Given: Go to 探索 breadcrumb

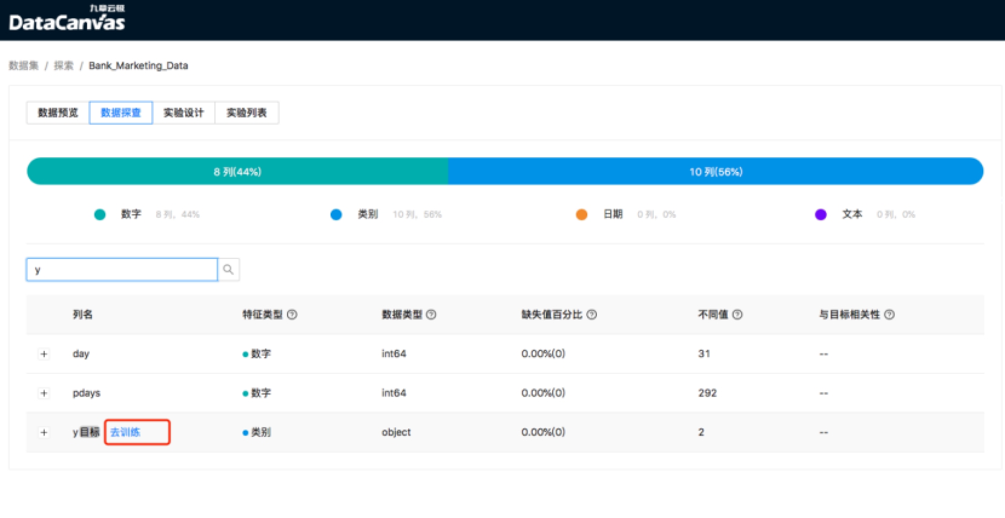Looking at the screenshot, I should (64, 65).
